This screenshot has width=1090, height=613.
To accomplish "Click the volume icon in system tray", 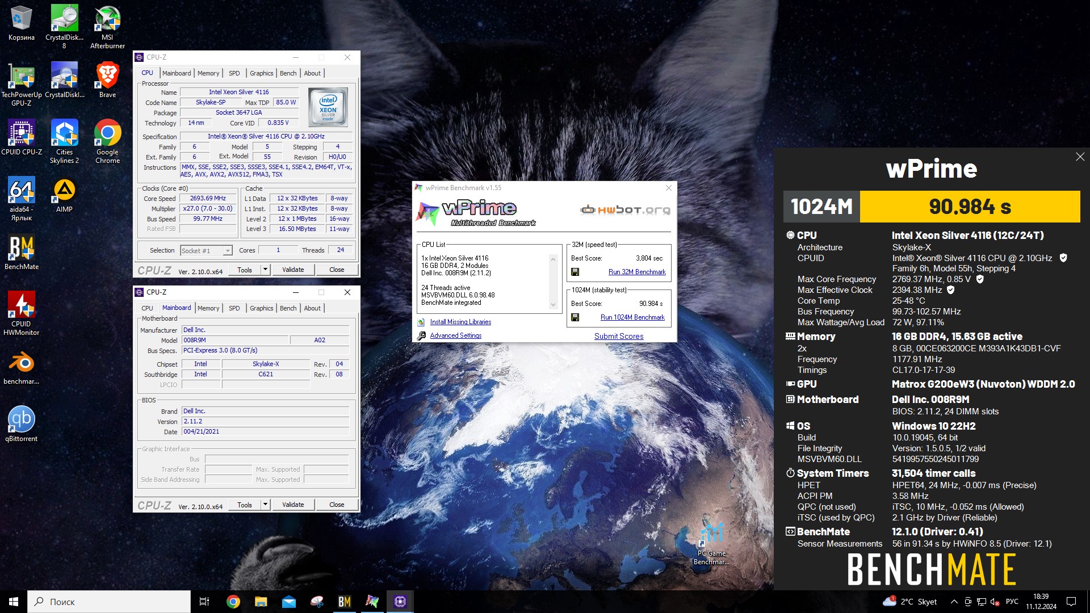I will tap(995, 602).
